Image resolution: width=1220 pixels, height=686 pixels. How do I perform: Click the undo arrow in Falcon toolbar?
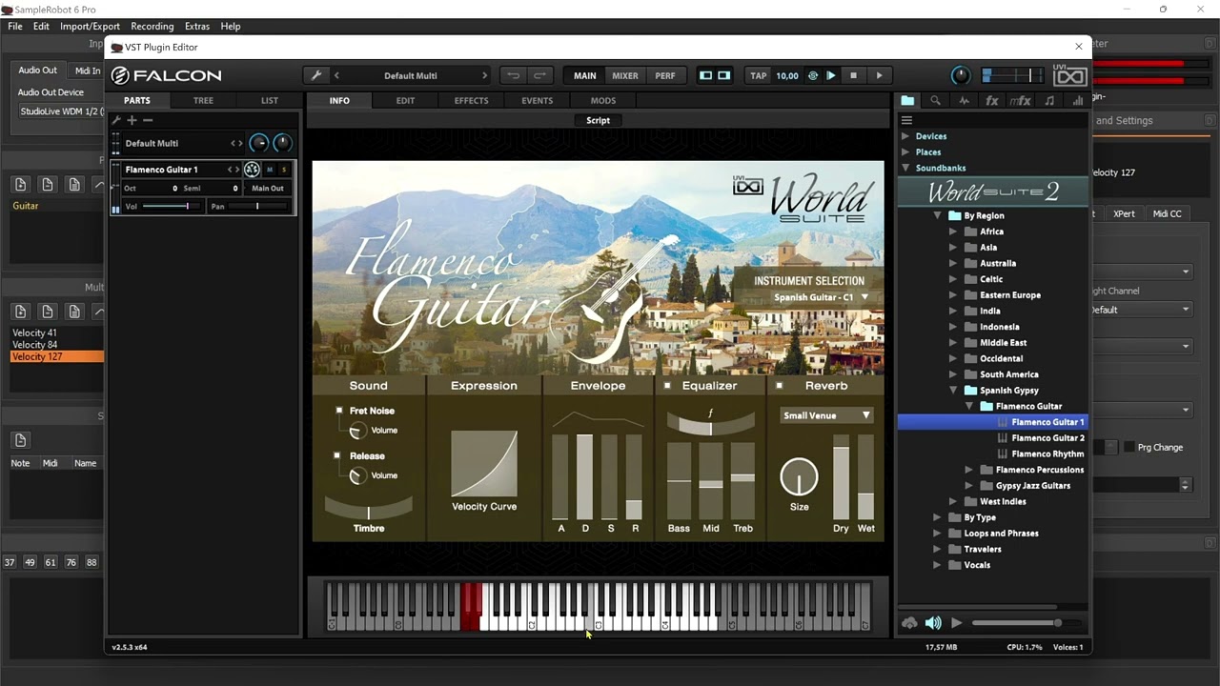point(514,75)
